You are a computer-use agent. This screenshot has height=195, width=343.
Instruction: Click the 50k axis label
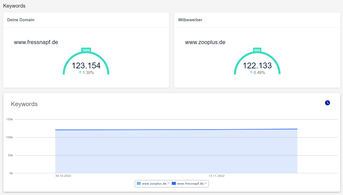[11, 155]
